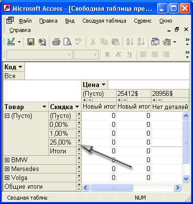
Task: Open the Скидка row field dropdown
Action: (x=77, y=107)
